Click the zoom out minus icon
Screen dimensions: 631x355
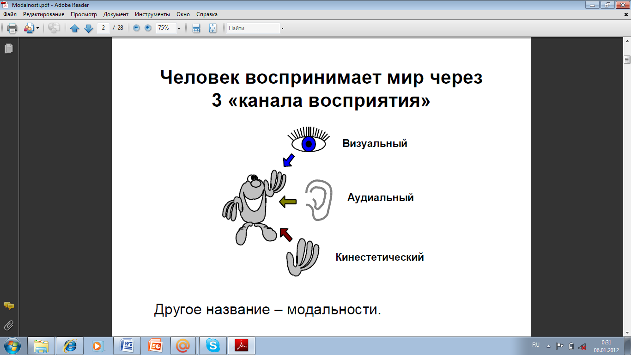(x=136, y=28)
